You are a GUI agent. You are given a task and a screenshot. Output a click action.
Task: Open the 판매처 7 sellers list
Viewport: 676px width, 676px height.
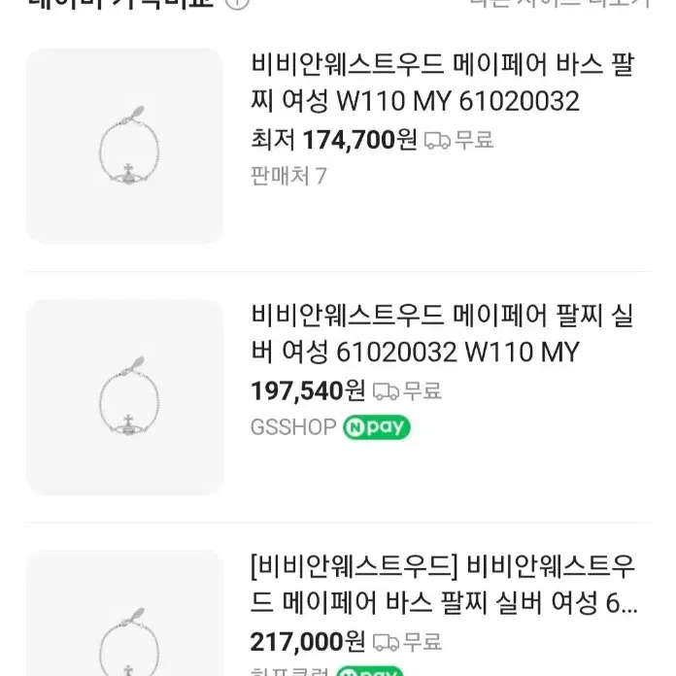[x=288, y=176]
